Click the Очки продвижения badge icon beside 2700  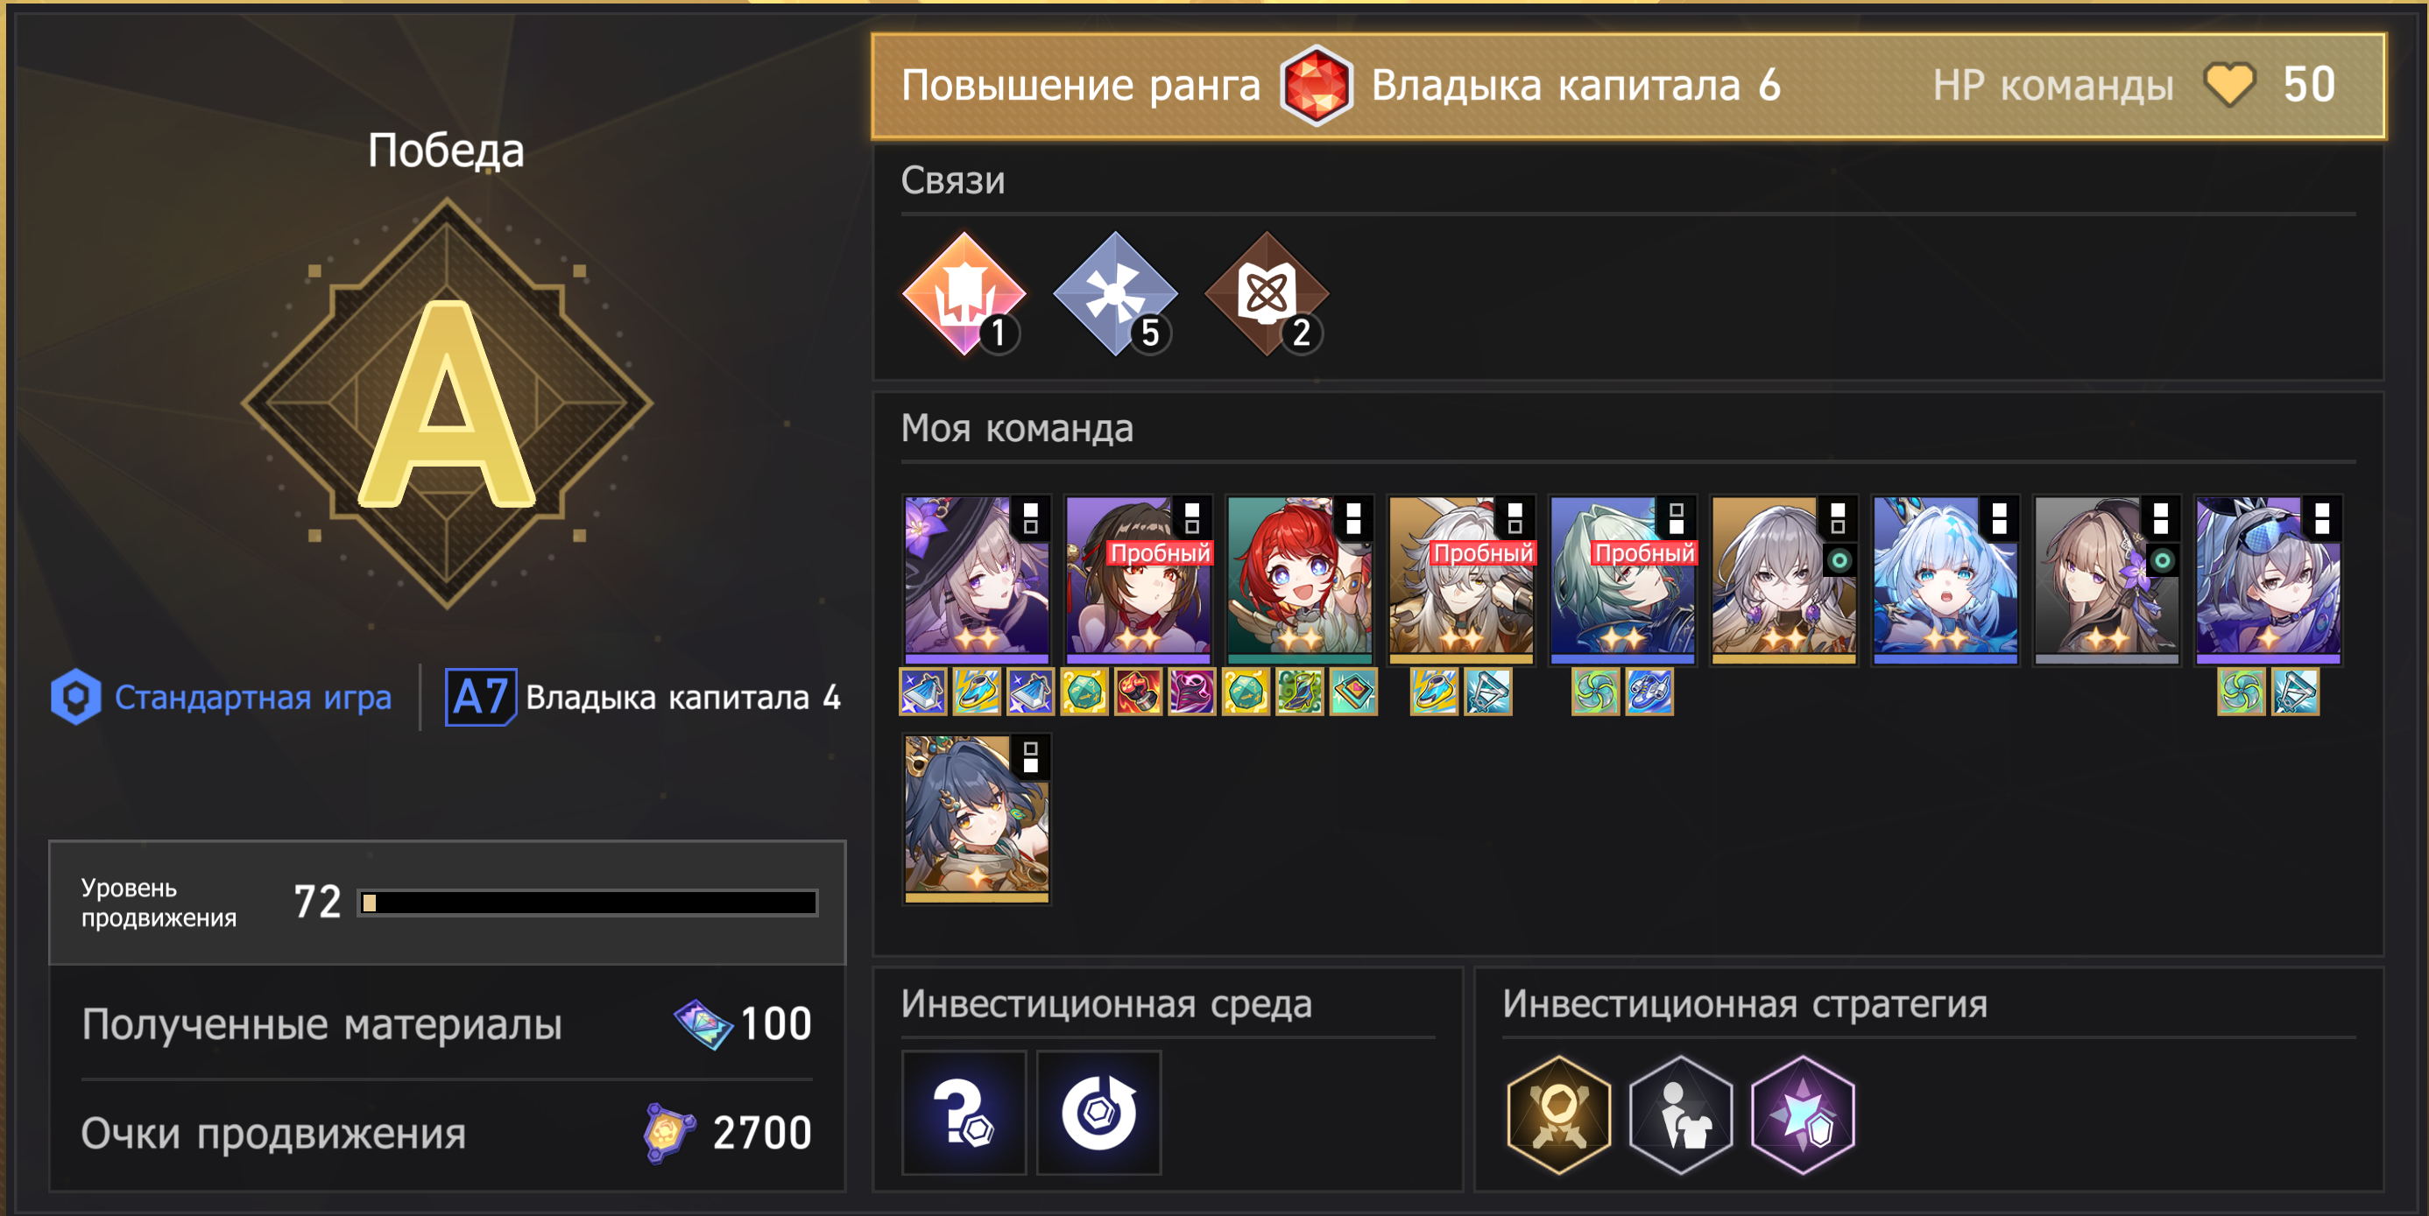pos(668,1132)
